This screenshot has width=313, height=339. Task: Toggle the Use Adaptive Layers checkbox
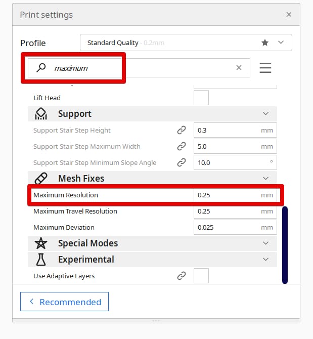tap(201, 276)
